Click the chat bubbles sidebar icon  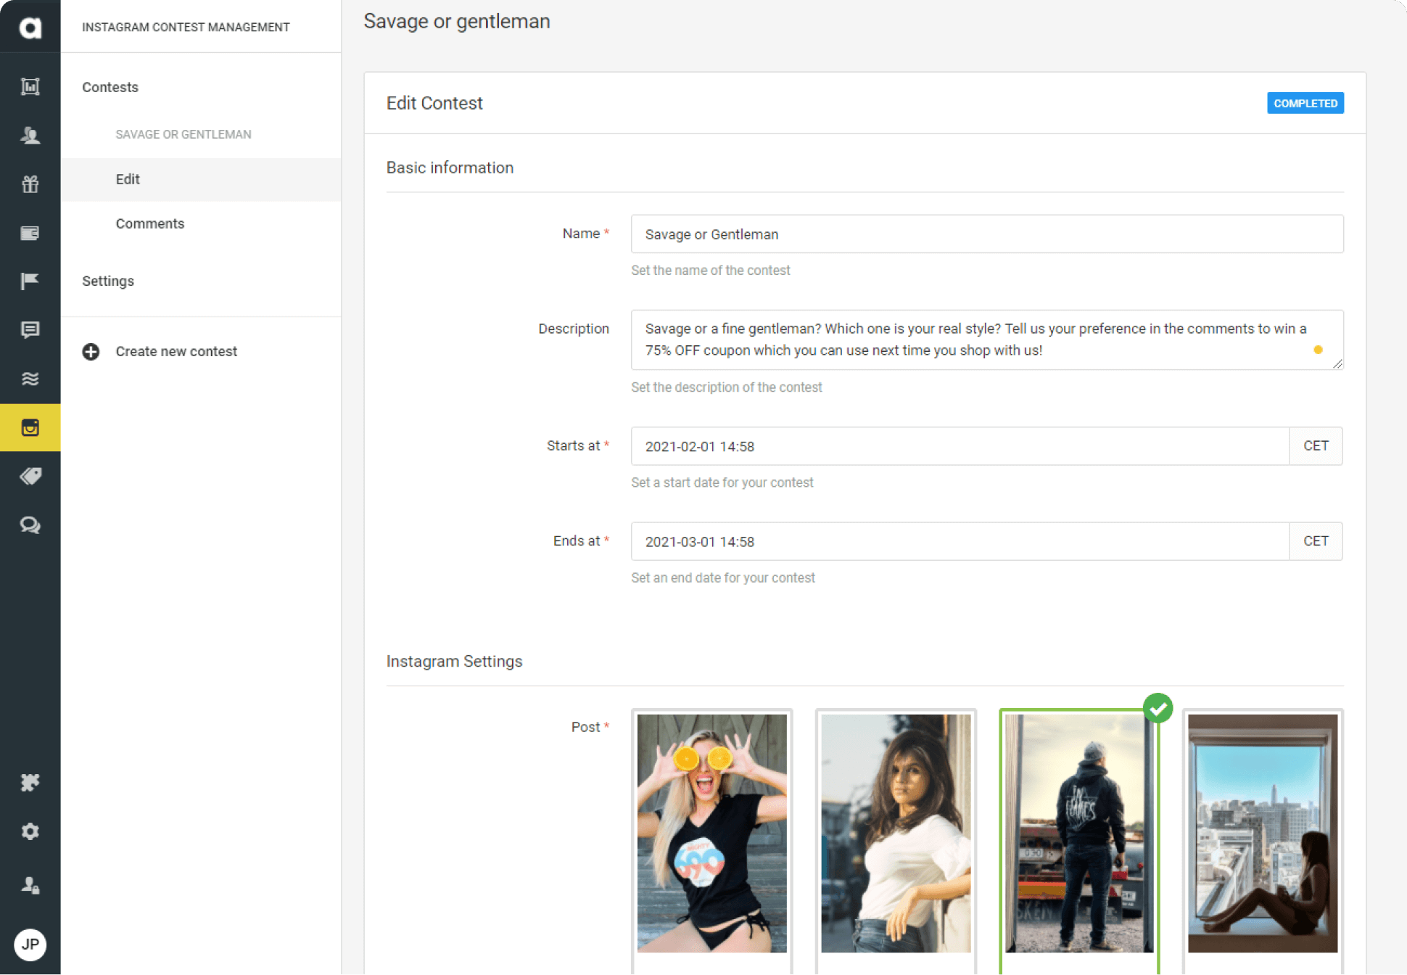(30, 524)
